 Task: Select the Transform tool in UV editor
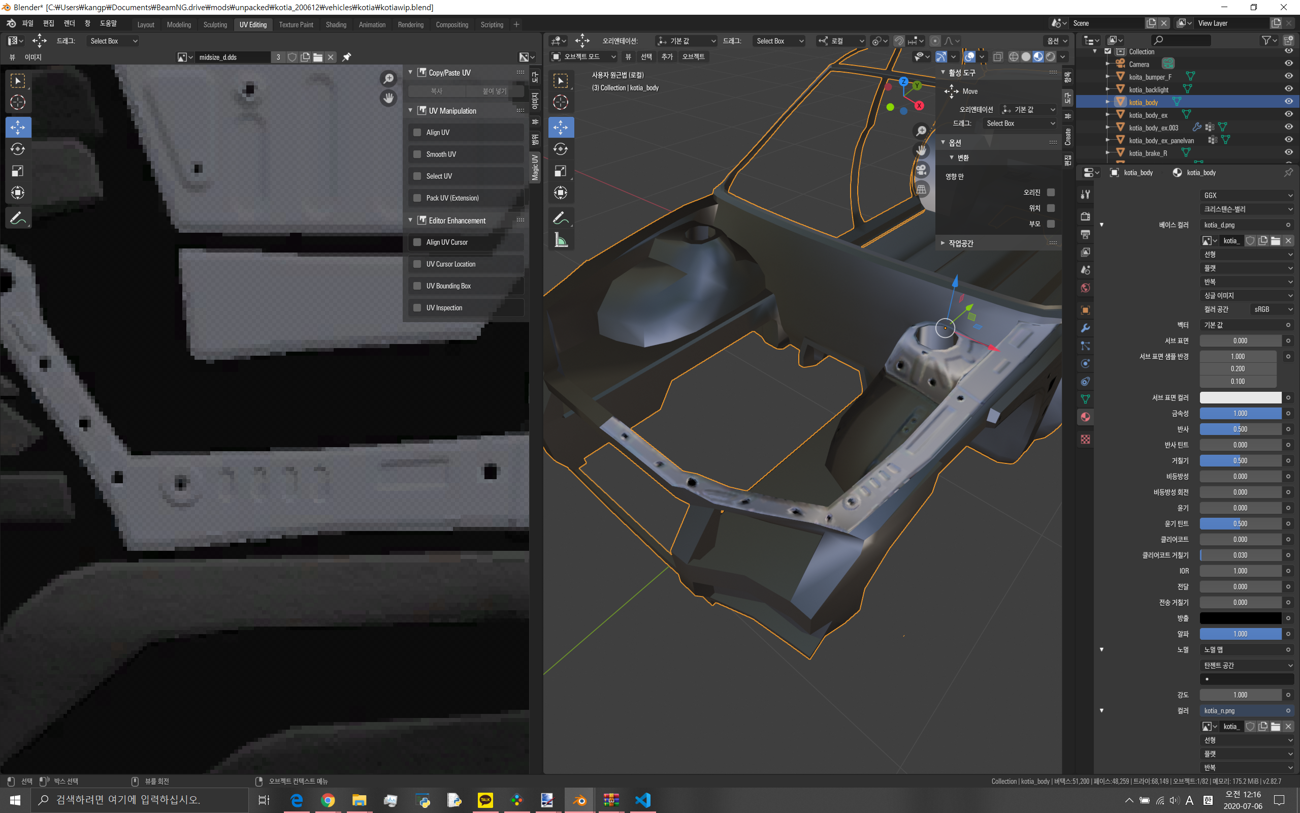tap(18, 193)
